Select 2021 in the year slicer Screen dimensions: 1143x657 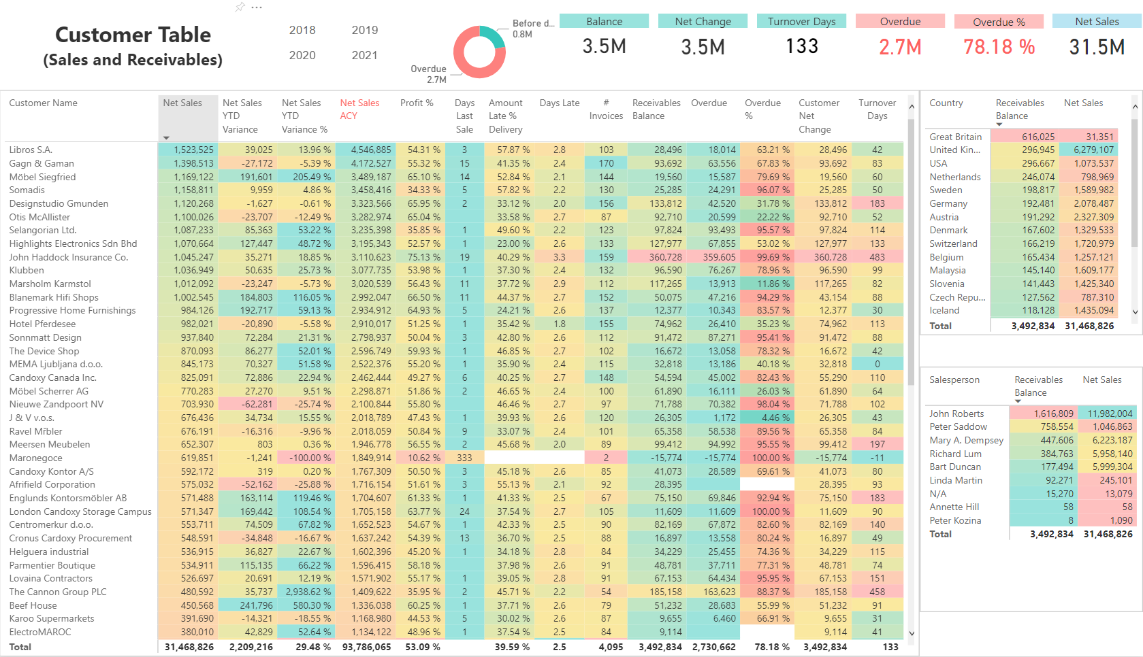pyautogui.click(x=364, y=55)
